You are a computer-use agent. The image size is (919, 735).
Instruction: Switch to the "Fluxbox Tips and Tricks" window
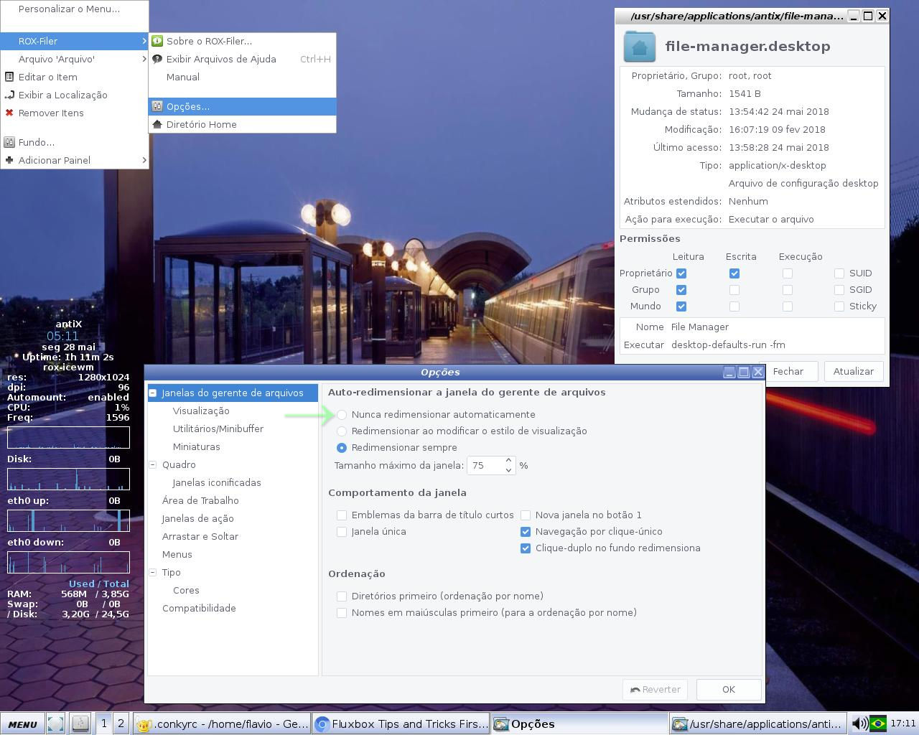(402, 724)
